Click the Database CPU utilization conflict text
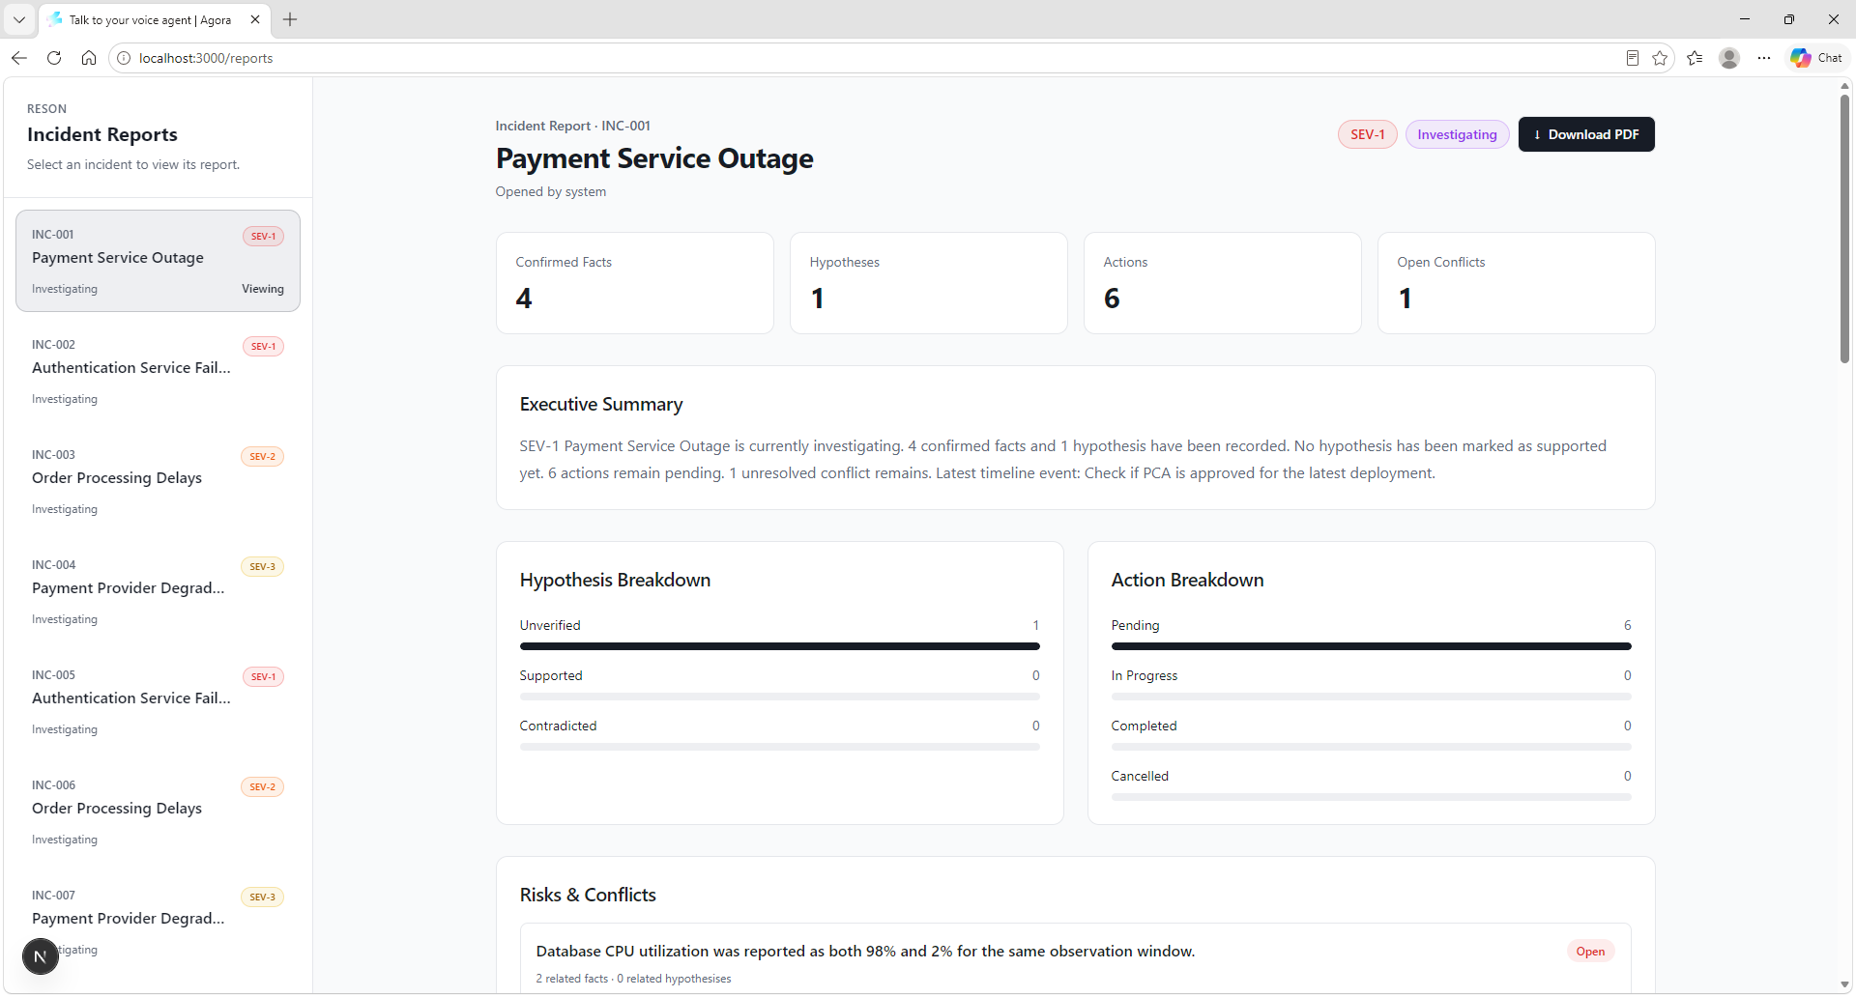The image size is (1856, 997). (865, 952)
